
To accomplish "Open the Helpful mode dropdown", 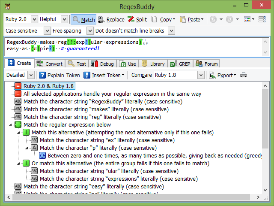I will (x=64, y=19).
